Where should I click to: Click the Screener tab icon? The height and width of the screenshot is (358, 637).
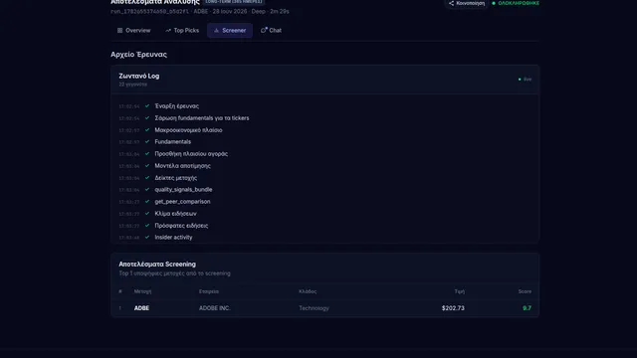(x=217, y=31)
